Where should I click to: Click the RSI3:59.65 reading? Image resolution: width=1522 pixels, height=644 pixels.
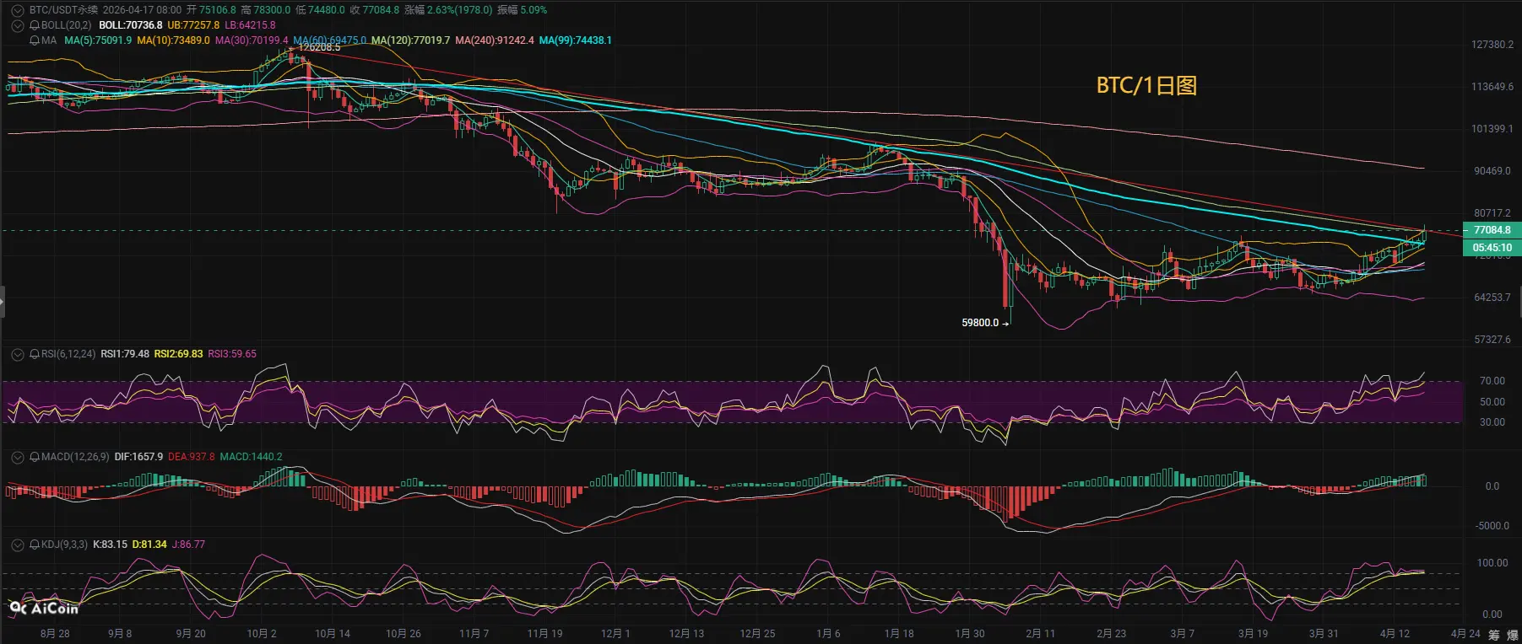[x=232, y=354]
